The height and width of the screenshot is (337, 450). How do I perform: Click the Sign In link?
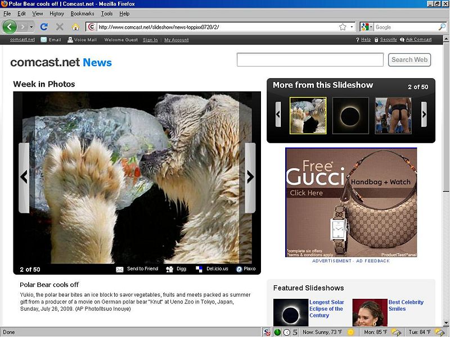point(150,40)
